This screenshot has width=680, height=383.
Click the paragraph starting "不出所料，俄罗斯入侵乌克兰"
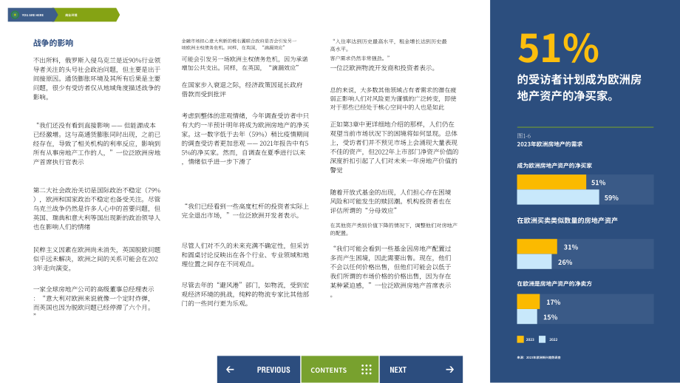(x=97, y=78)
